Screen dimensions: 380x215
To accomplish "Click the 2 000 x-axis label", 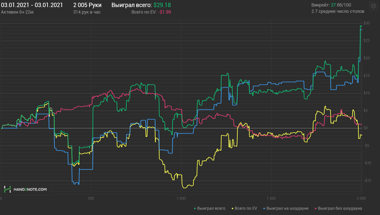I will tap(361, 199).
